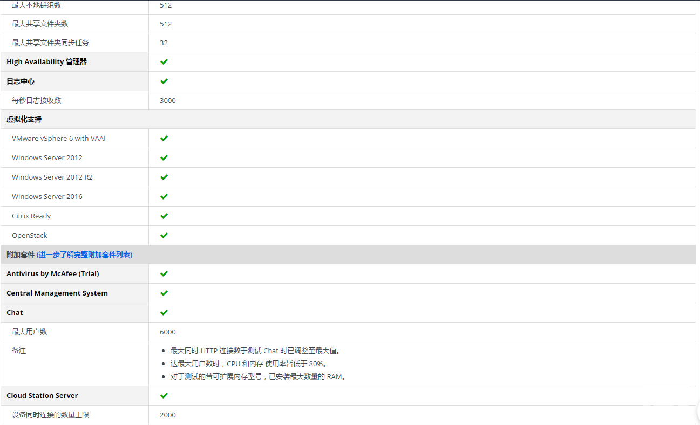Viewport: 700px width, 425px height.
Task: Click the Chat row label
Action: 15,312
